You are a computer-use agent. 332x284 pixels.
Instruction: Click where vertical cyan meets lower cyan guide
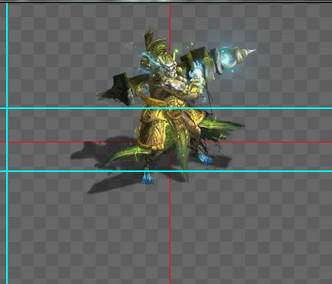(x=7, y=171)
